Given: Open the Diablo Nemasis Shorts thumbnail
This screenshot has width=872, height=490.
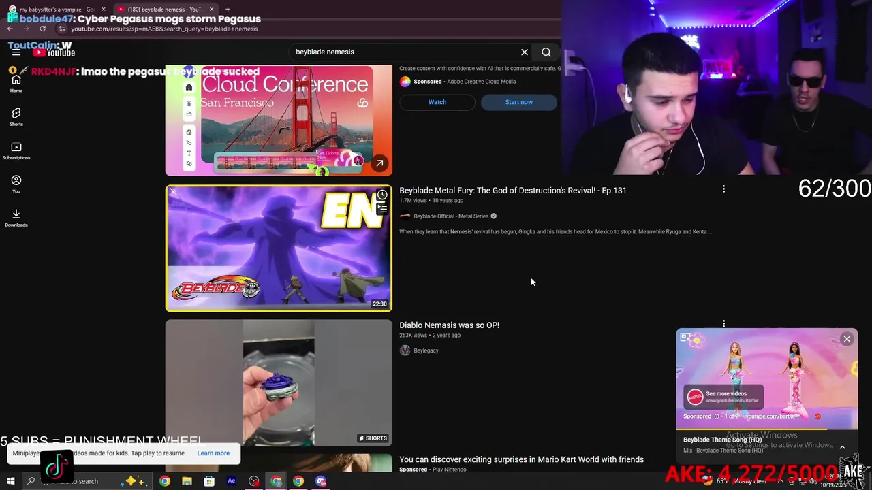Looking at the screenshot, I should point(279,383).
